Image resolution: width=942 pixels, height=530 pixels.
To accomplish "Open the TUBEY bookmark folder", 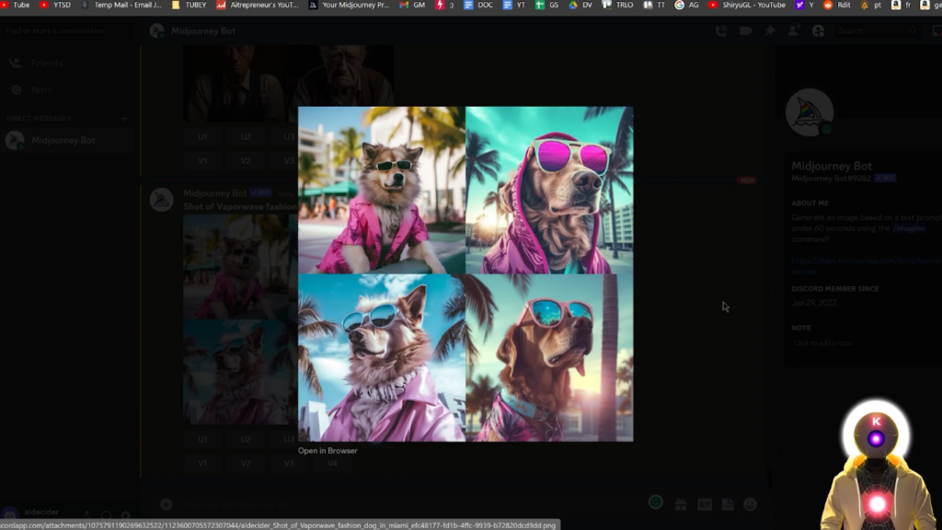I will click(x=189, y=5).
